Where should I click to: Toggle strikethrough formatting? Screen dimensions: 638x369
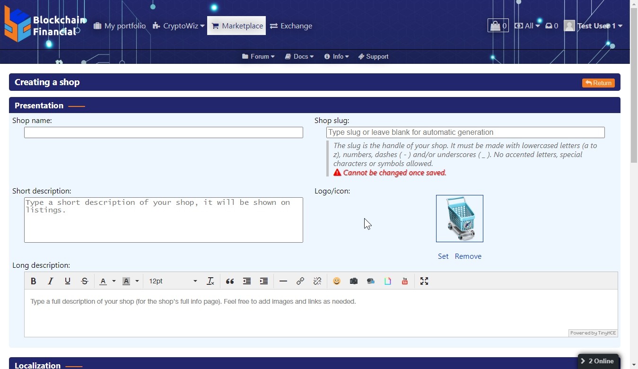(85, 281)
